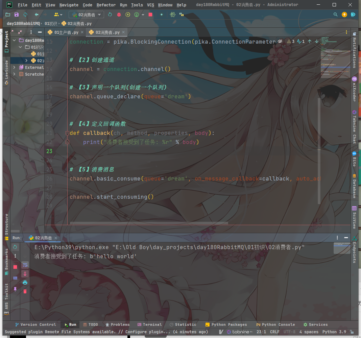The image size is (361, 338).
Task: Run with coverage icon in toolbar
Action: coord(128,15)
